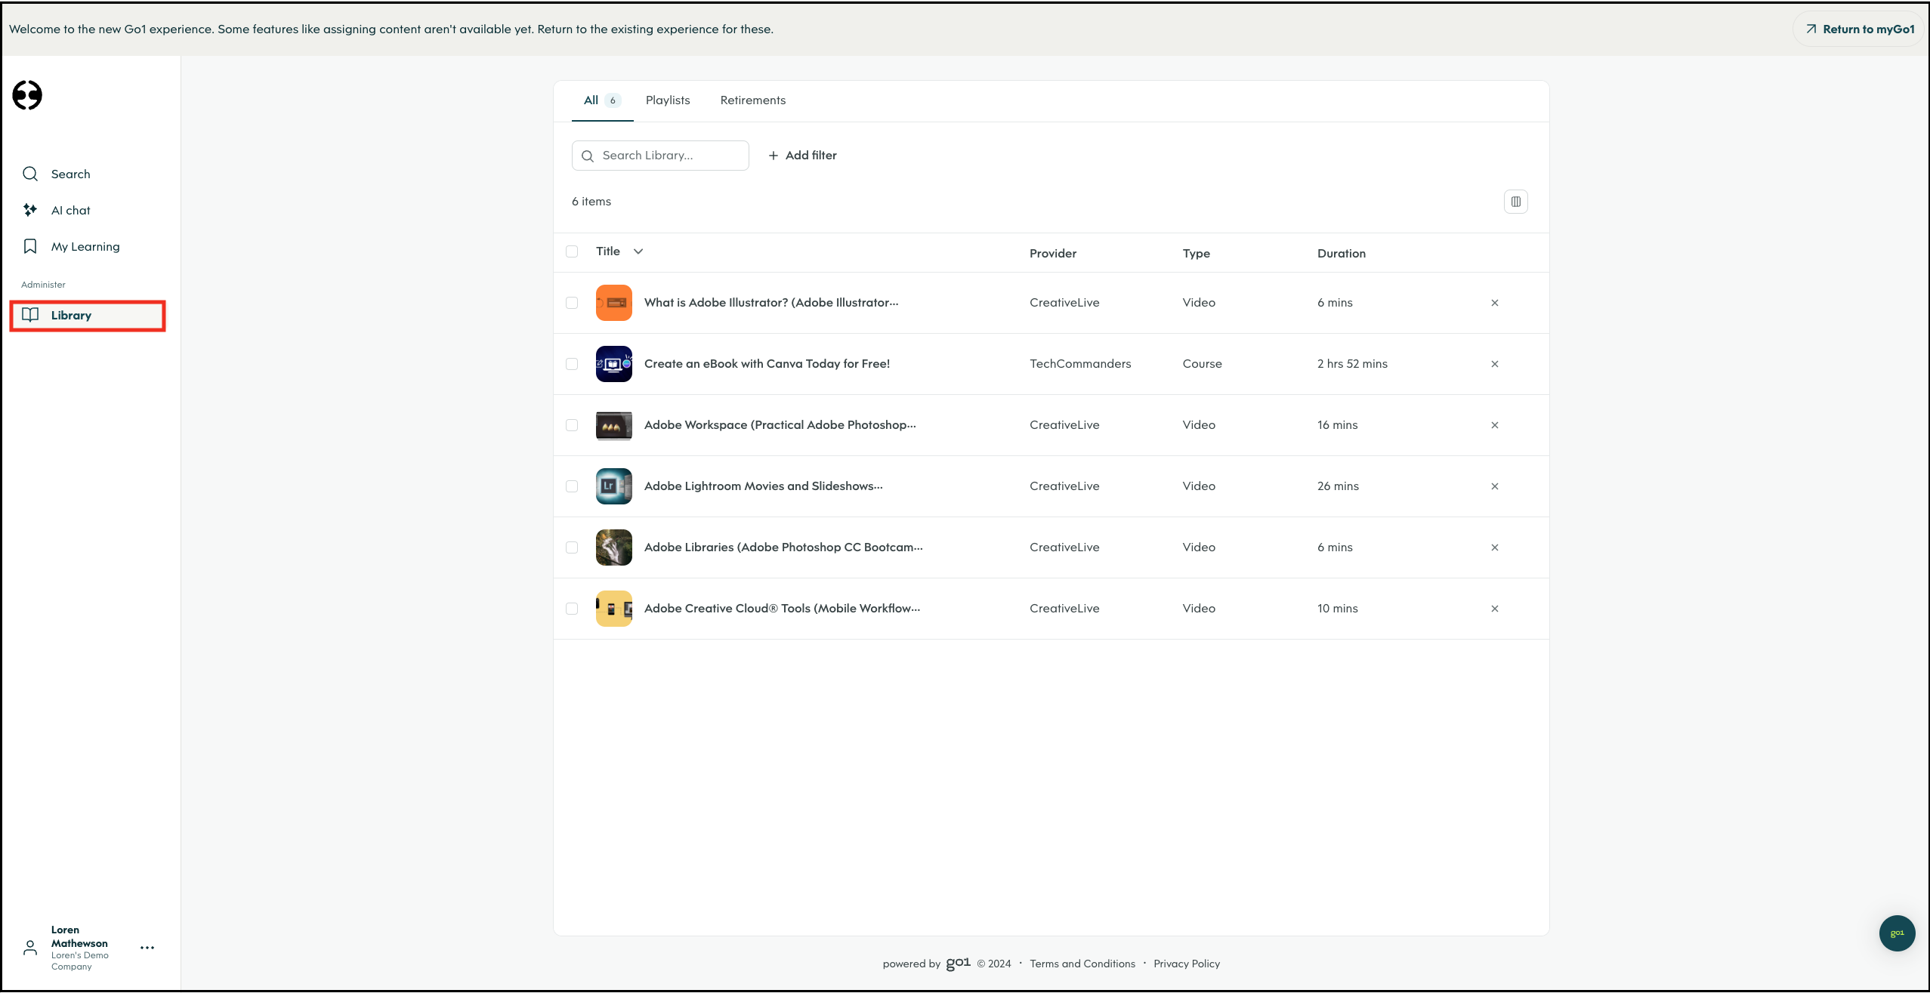Check the Create an eBook with Canva row
The width and height of the screenshot is (1930, 993).
pos(572,364)
